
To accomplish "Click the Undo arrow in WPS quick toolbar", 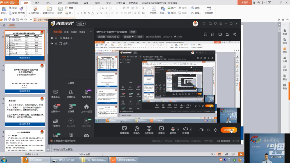I will (x=22, y=19).
